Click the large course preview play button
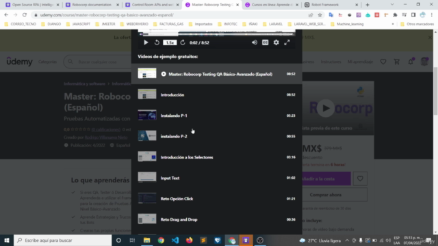The width and height of the screenshot is (438, 246). (326, 108)
